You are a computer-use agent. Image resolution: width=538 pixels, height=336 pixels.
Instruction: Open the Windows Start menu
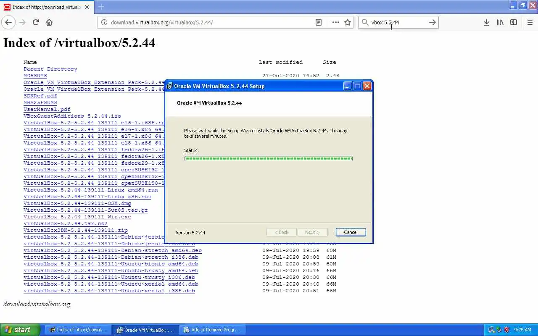click(20, 330)
